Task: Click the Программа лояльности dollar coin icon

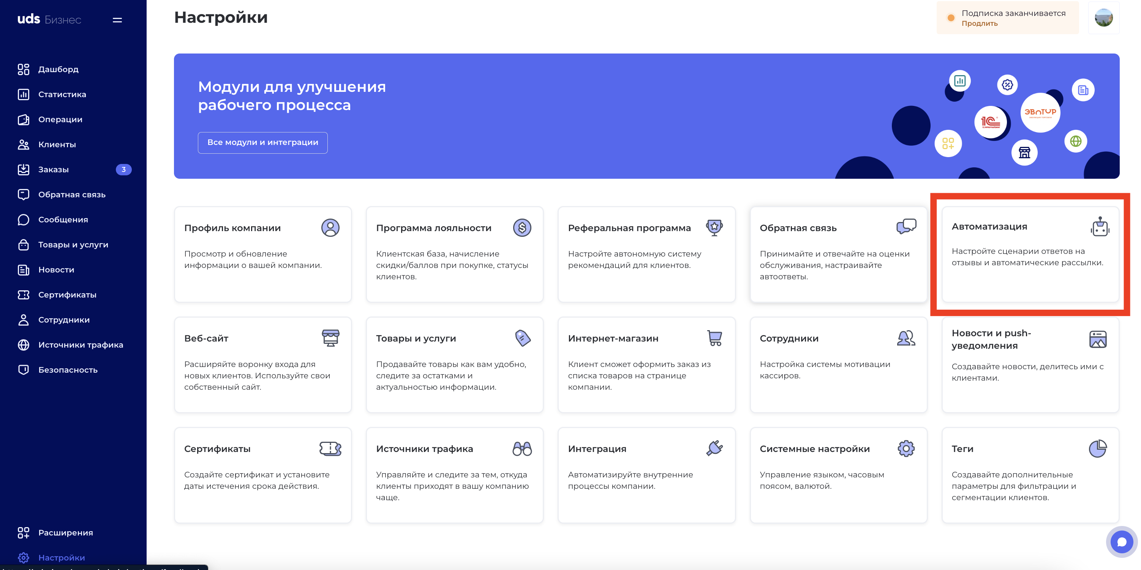Action: click(522, 228)
